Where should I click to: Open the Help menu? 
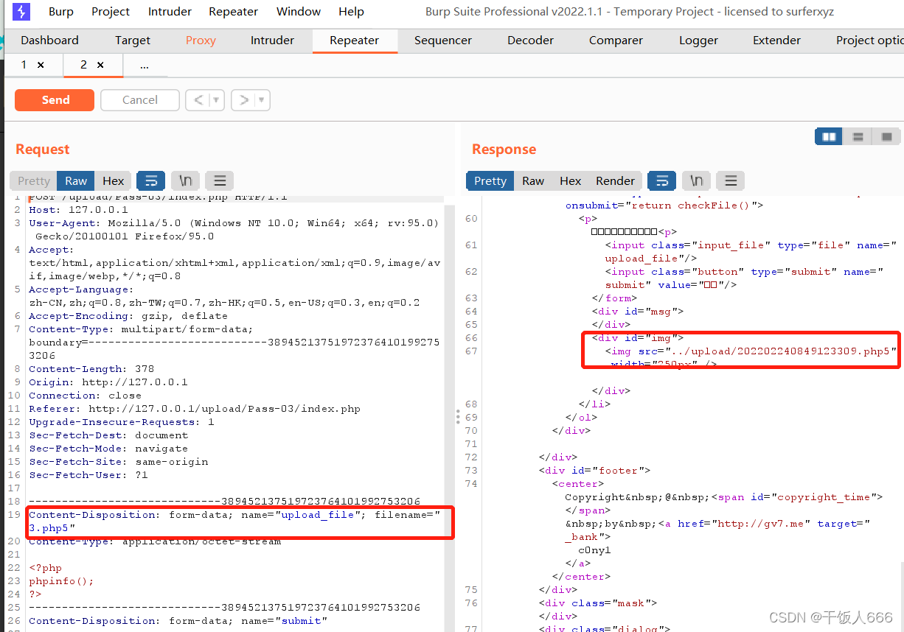(351, 12)
